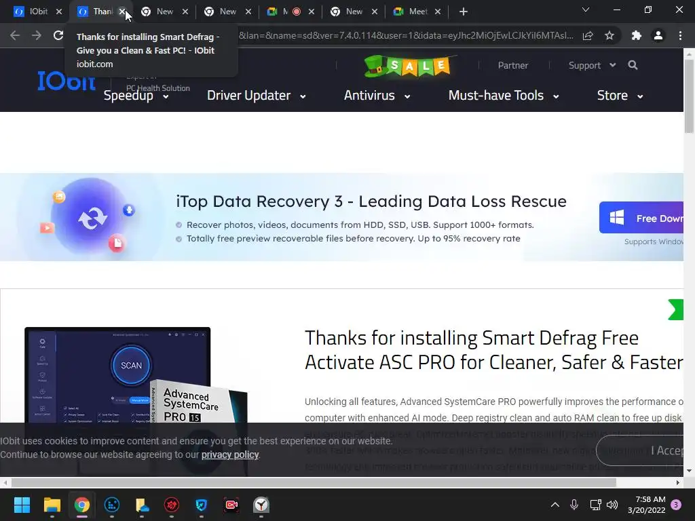Click the site search magnifier icon
The height and width of the screenshot is (521, 695).
tap(633, 65)
